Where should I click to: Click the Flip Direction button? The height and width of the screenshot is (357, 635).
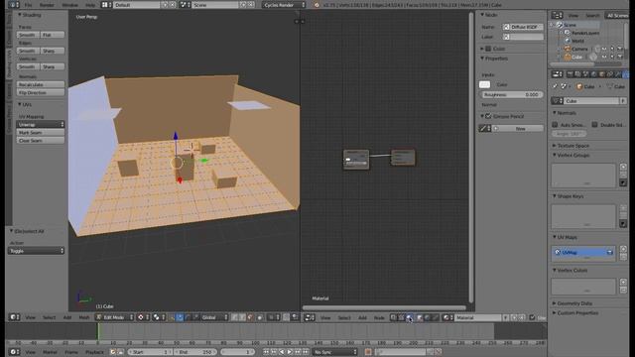40,92
